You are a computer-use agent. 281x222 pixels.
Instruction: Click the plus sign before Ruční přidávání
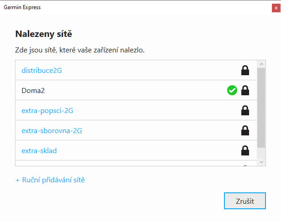click(x=17, y=180)
